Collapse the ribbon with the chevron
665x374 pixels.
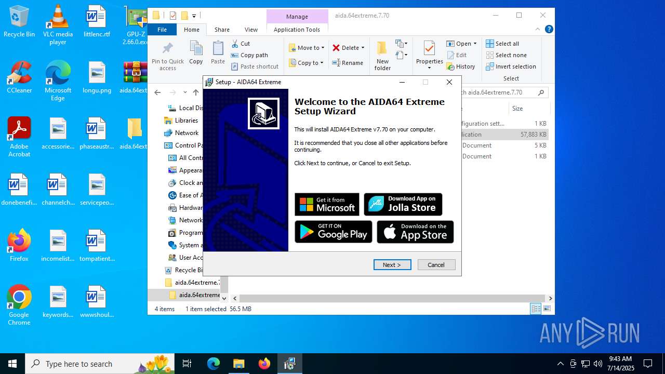[x=538, y=30]
